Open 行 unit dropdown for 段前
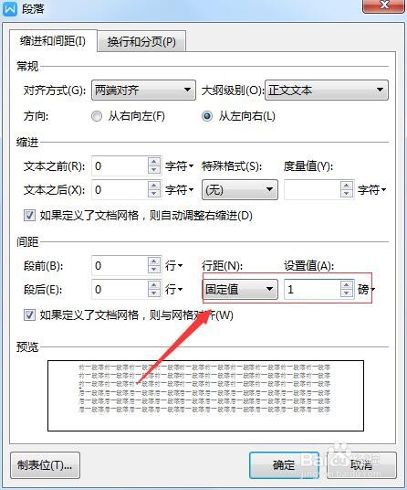This screenshot has width=407, height=490. [x=173, y=266]
